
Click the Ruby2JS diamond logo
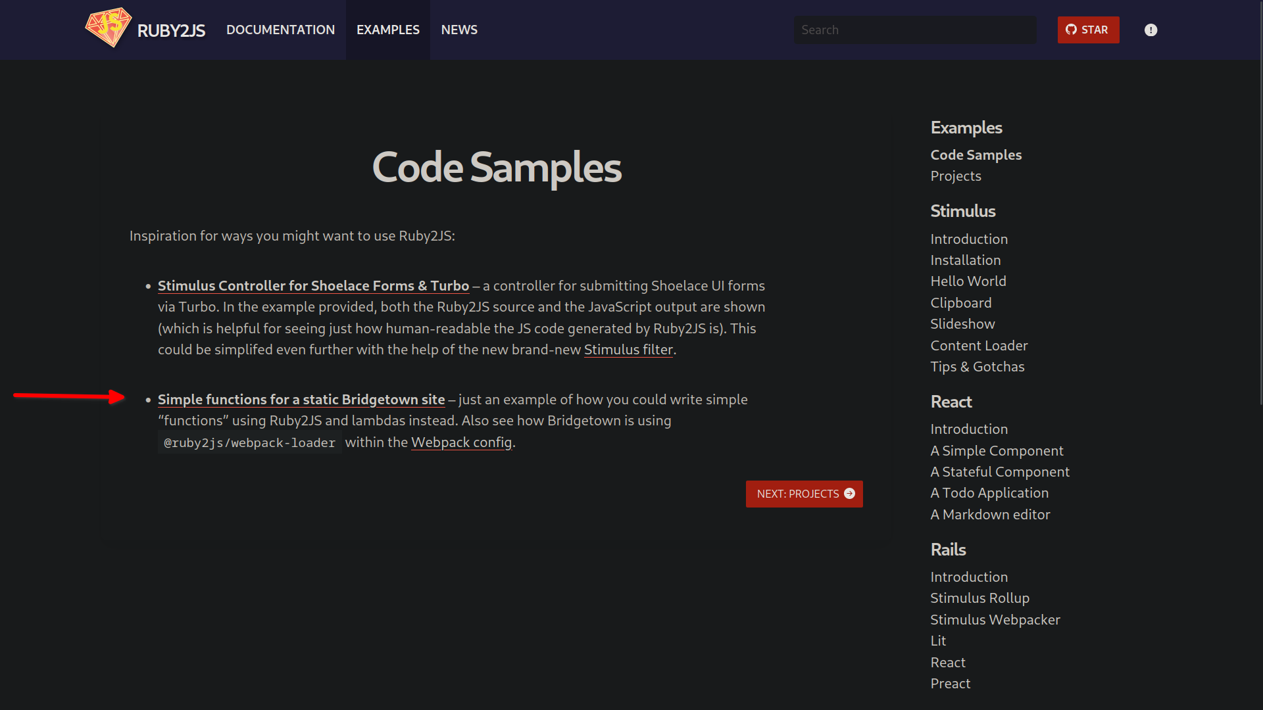109,28
